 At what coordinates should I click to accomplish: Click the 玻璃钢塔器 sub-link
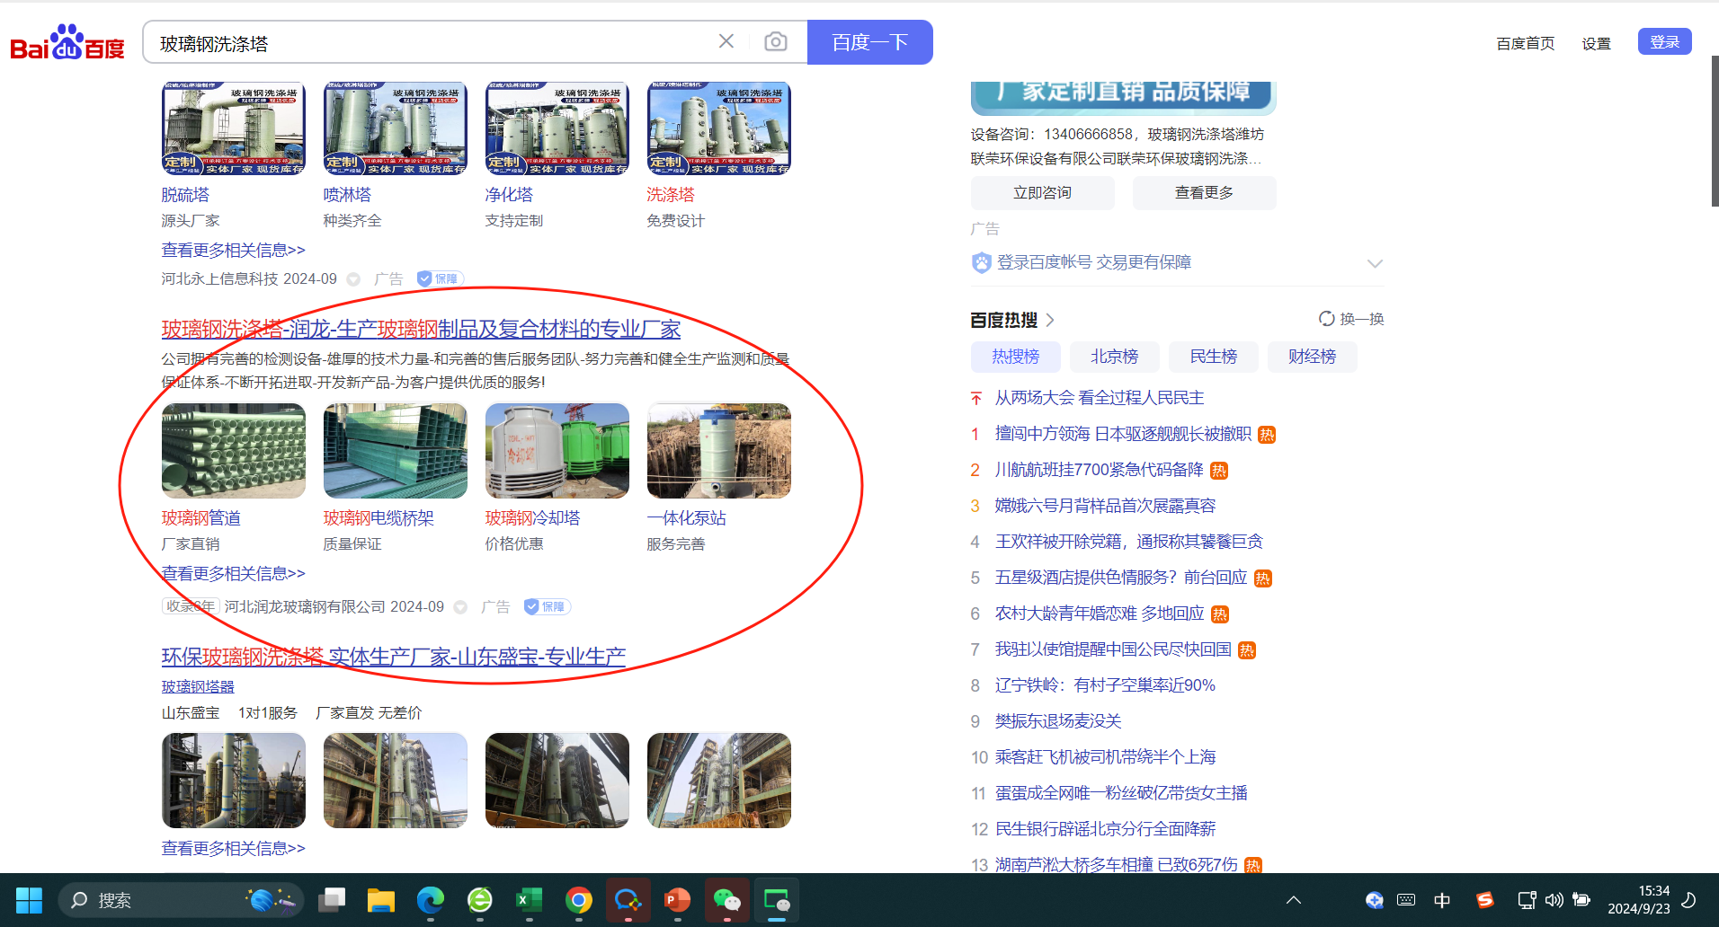[x=198, y=686]
